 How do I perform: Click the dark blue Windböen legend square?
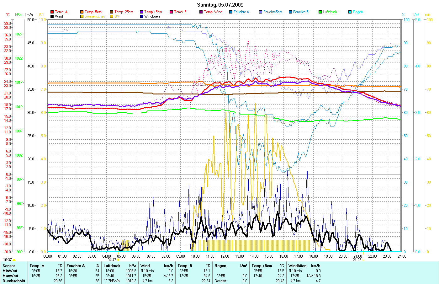click(x=141, y=16)
